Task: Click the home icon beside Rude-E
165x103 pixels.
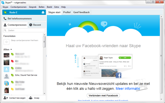Action: 43,13
